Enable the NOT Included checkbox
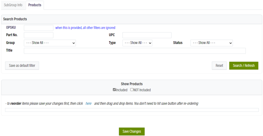 pyautogui.click(x=132, y=90)
